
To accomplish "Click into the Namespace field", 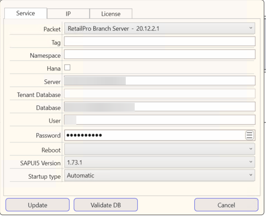I will [159, 54].
